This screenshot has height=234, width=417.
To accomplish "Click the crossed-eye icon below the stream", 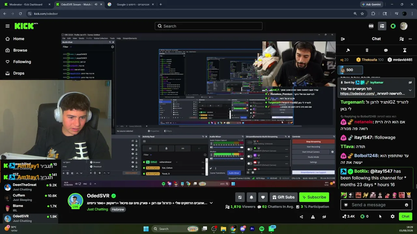I will click(x=324, y=217).
